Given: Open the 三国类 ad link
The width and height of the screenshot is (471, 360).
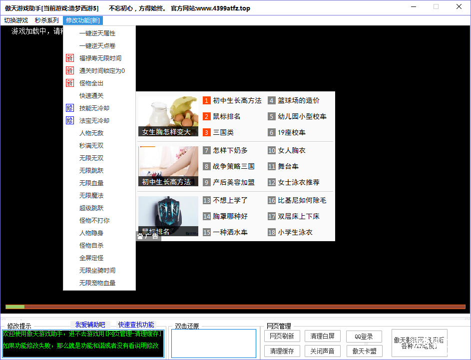Looking at the screenshot, I should tap(223, 132).
